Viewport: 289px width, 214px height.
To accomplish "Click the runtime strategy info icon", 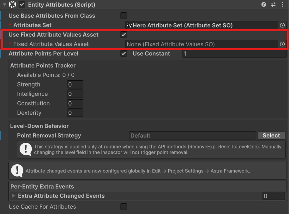I will (26, 149).
